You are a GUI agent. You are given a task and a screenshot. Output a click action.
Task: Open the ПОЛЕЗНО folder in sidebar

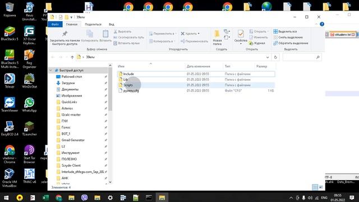[69, 159]
